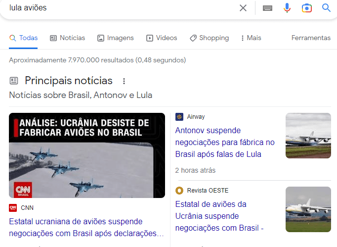This screenshot has width=337, height=247.
Task: Open CNN Estatal ucraniana de aviões headline
Action: (x=86, y=227)
